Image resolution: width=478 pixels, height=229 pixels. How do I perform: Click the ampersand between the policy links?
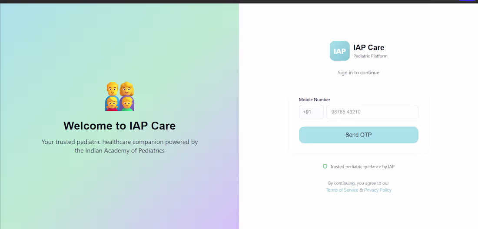point(361,190)
